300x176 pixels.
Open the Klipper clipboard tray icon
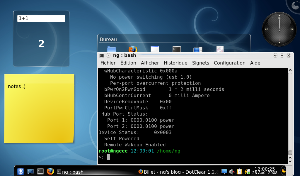239,172
